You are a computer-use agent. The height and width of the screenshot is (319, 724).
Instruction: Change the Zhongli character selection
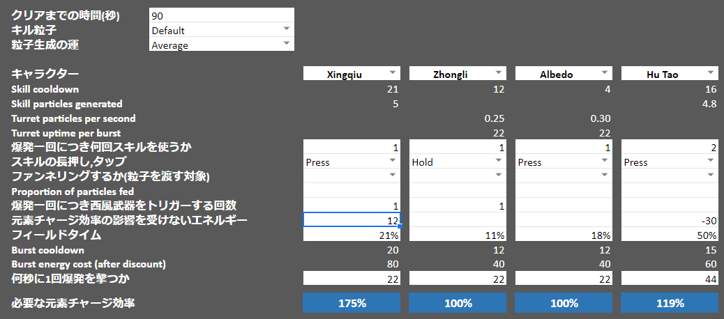[x=498, y=73]
